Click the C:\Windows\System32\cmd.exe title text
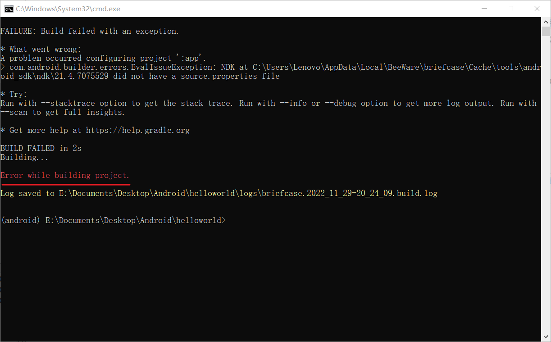 [68, 9]
